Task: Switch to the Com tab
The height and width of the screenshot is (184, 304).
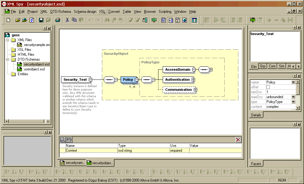Action: tap(272, 66)
